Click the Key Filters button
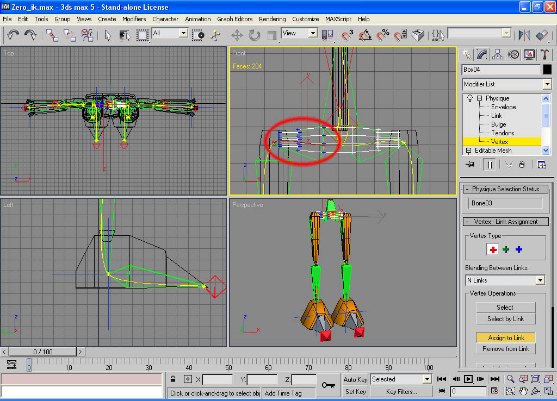This screenshot has width=557, height=401. coord(401,391)
